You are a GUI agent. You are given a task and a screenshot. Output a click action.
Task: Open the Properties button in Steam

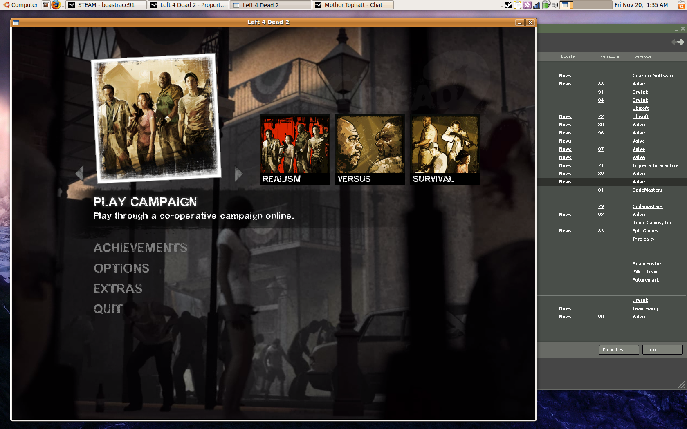(x=618, y=350)
